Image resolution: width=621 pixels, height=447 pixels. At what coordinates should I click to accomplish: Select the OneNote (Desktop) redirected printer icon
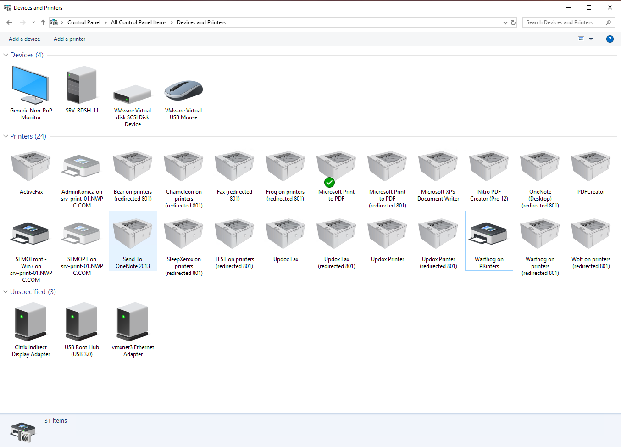click(540, 166)
